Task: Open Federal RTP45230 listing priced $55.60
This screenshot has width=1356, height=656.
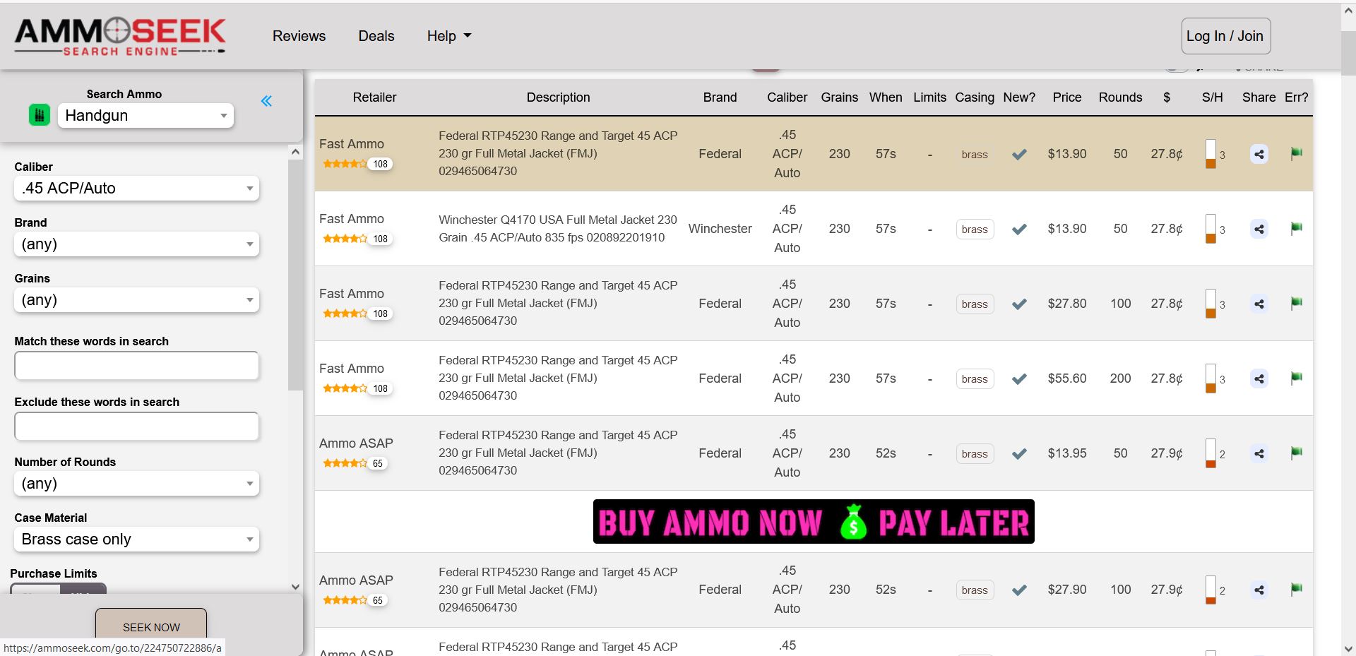Action: (558, 378)
